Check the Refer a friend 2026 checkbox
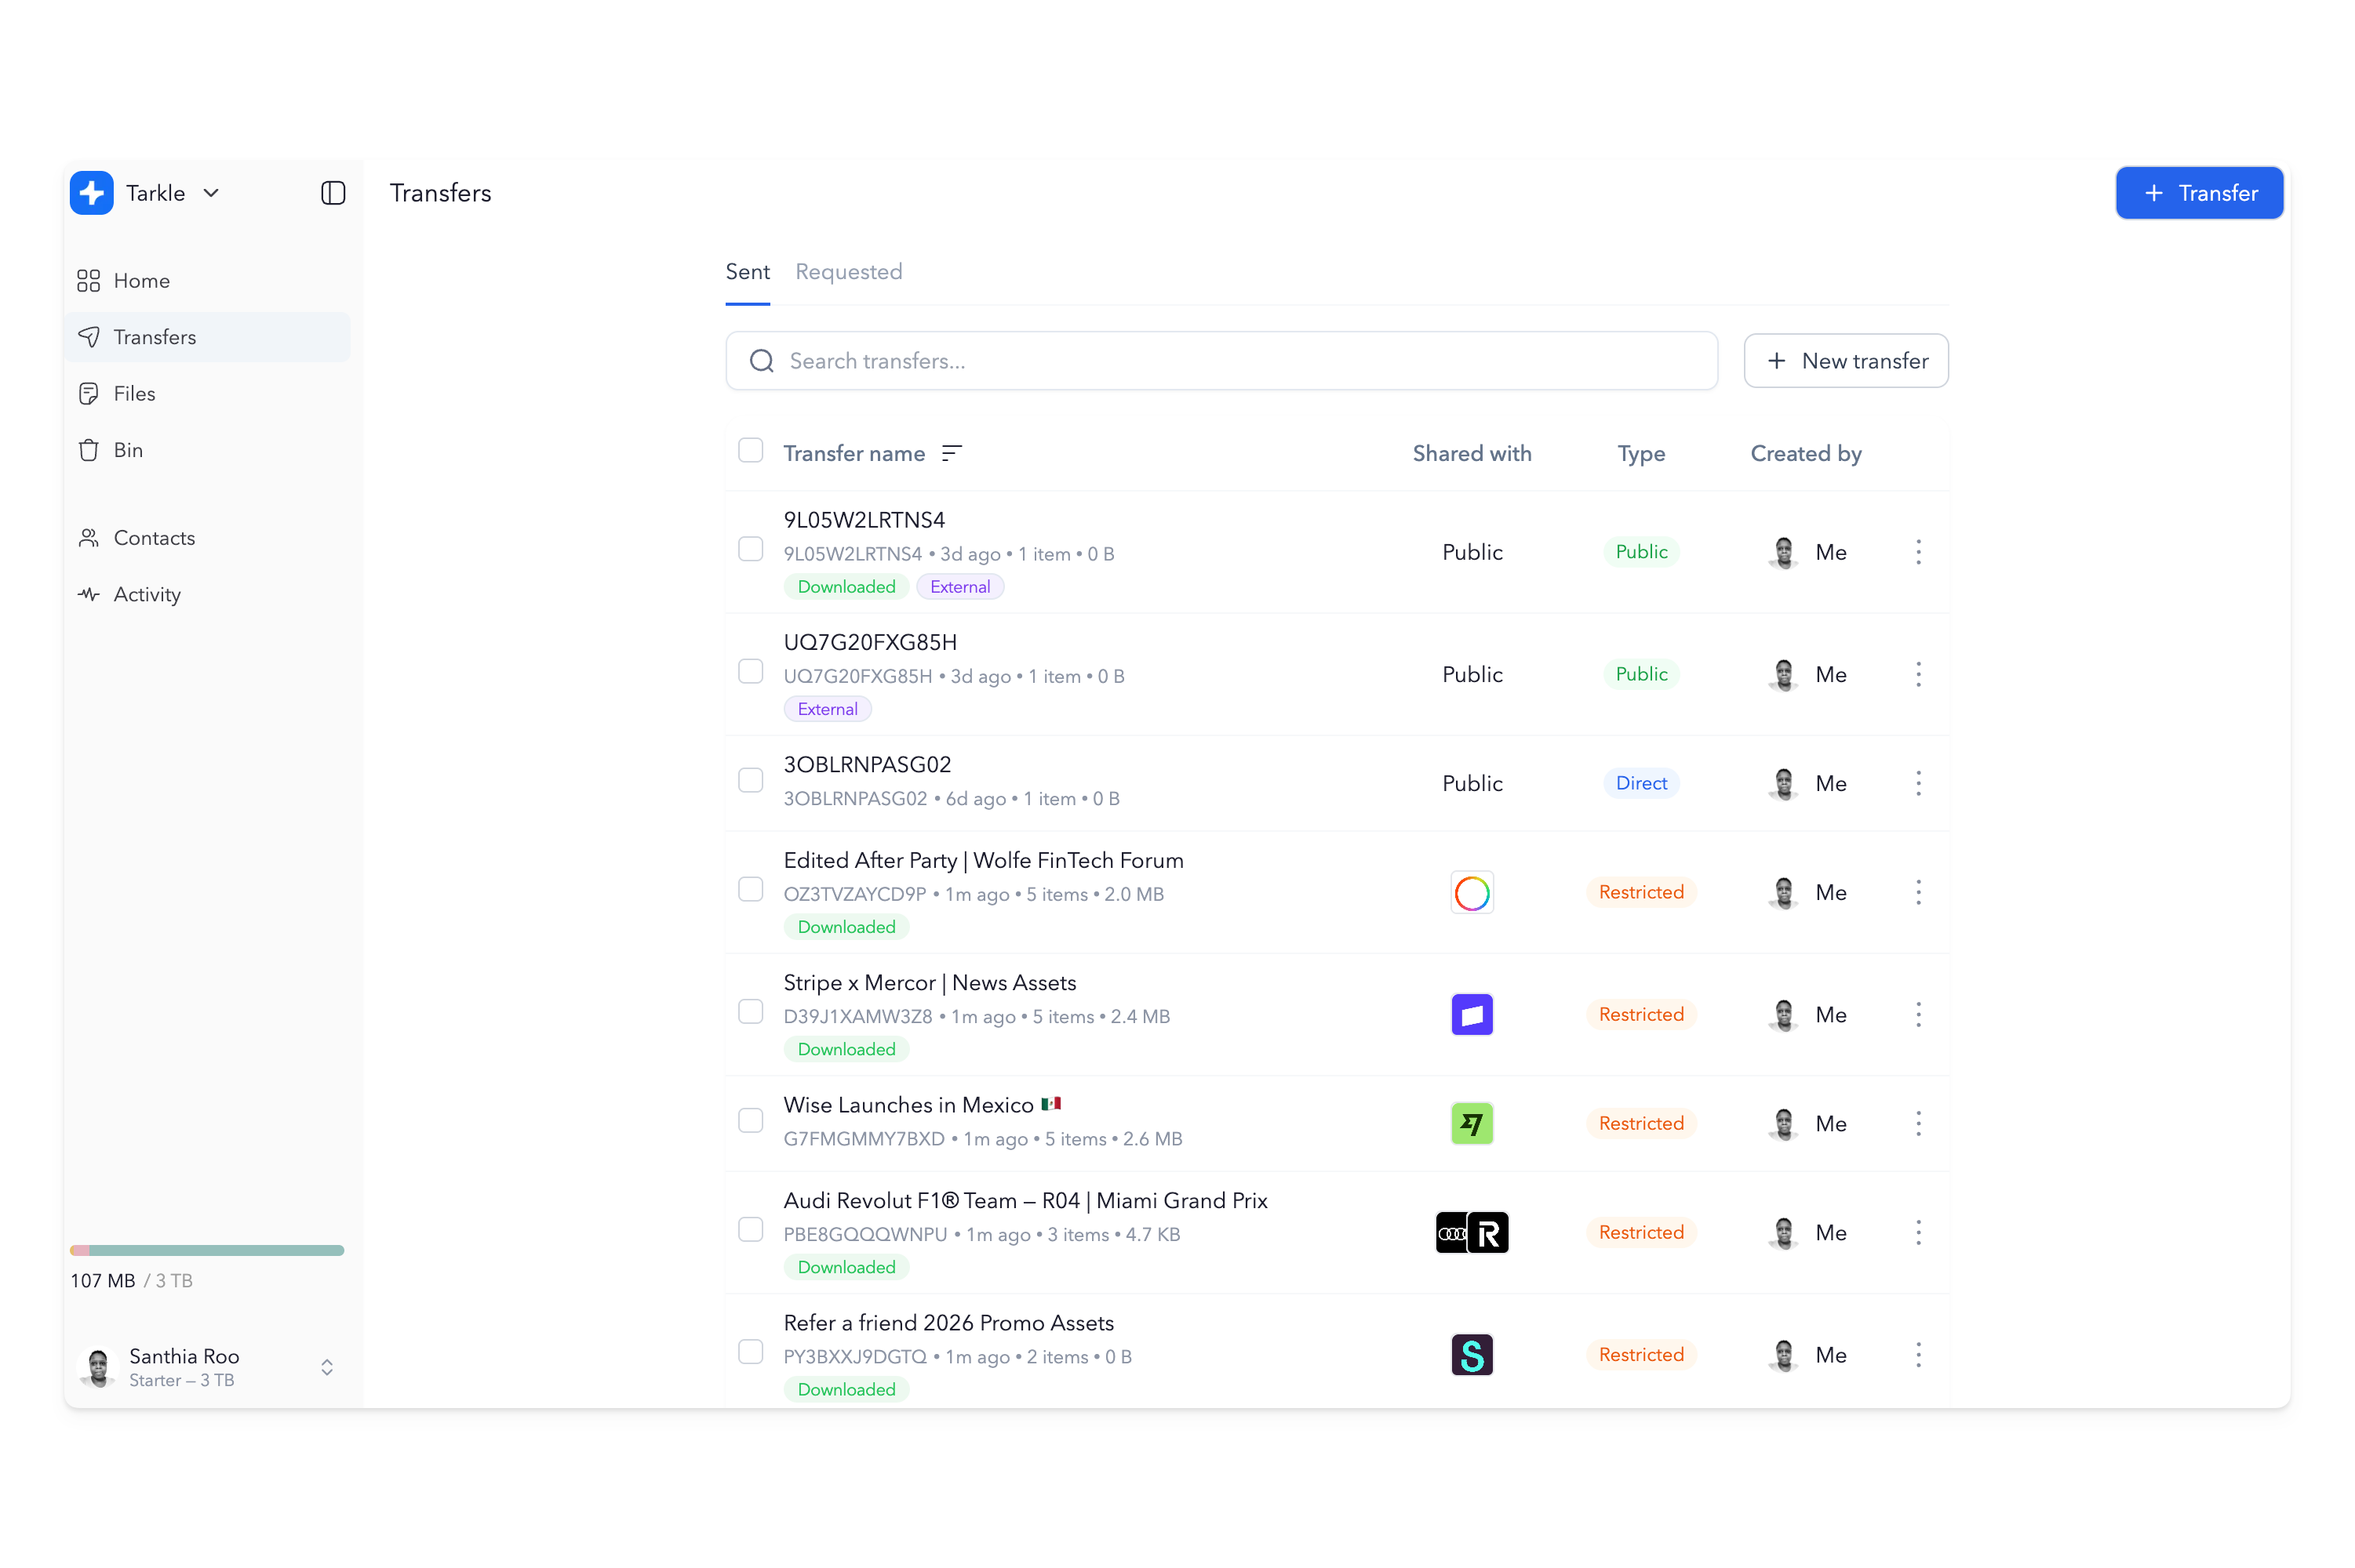This screenshot has height=1568, width=2355. (750, 1351)
